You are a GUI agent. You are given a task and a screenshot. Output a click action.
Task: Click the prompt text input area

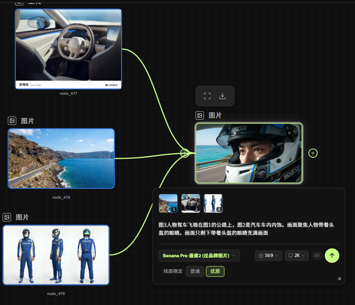(246, 229)
